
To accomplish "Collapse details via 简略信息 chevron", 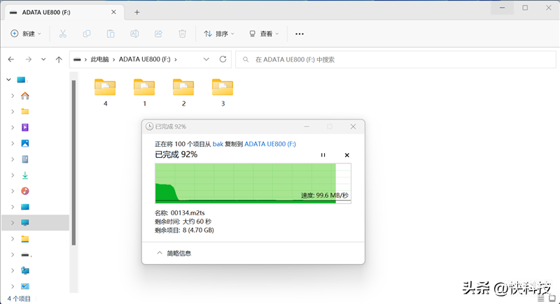I will click(x=160, y=253).
